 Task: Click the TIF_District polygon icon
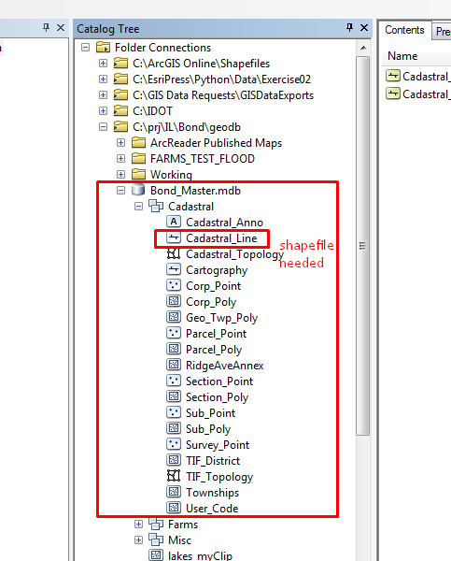click(x=174, y=460)
